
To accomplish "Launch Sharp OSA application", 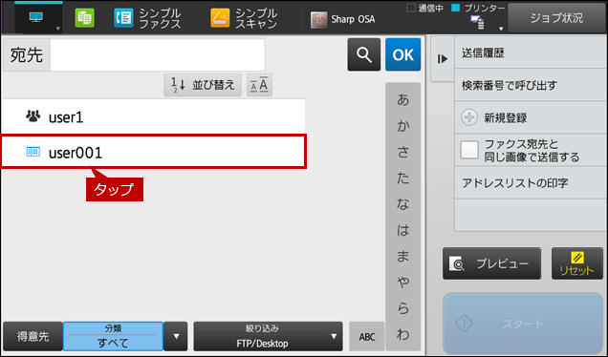I will pyautogui.click(x=343, y=19).
